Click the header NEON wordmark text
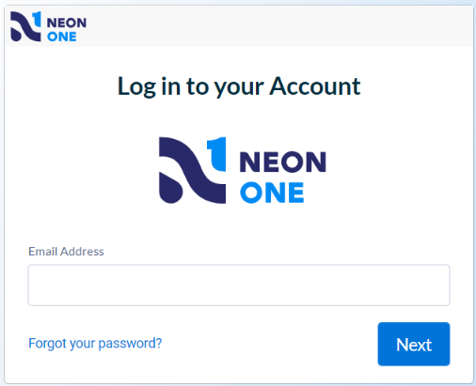476x386 pixels. click(x=67, y=23)
